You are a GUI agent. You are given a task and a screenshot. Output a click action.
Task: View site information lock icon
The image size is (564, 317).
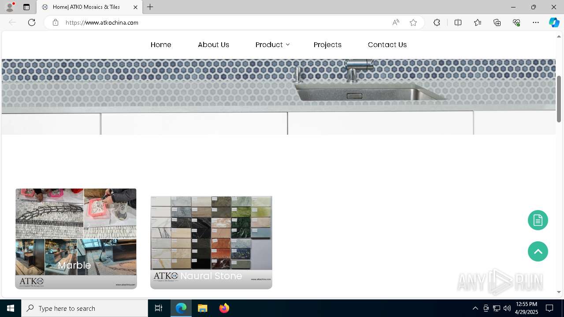pyautogui.click(x=56, y=22)
